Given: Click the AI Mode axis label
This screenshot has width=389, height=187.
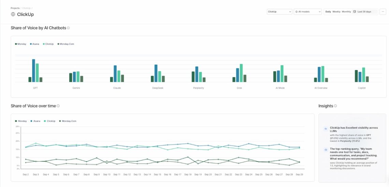Looking at the screenshot, I should (x=280, y=88).
